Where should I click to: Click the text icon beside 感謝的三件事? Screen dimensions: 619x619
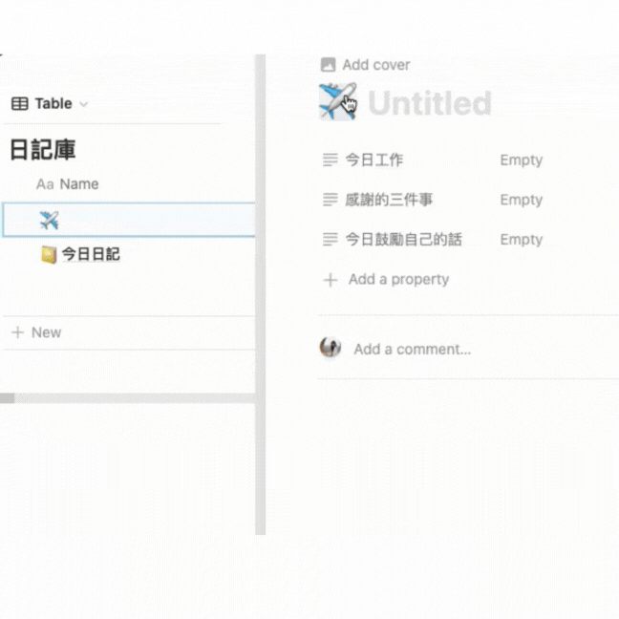330,200
